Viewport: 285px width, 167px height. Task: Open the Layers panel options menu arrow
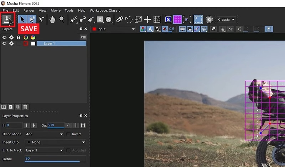(x=83, y=37)
